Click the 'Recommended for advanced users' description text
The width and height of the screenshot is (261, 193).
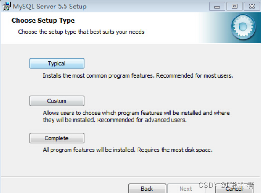(142, 120)
